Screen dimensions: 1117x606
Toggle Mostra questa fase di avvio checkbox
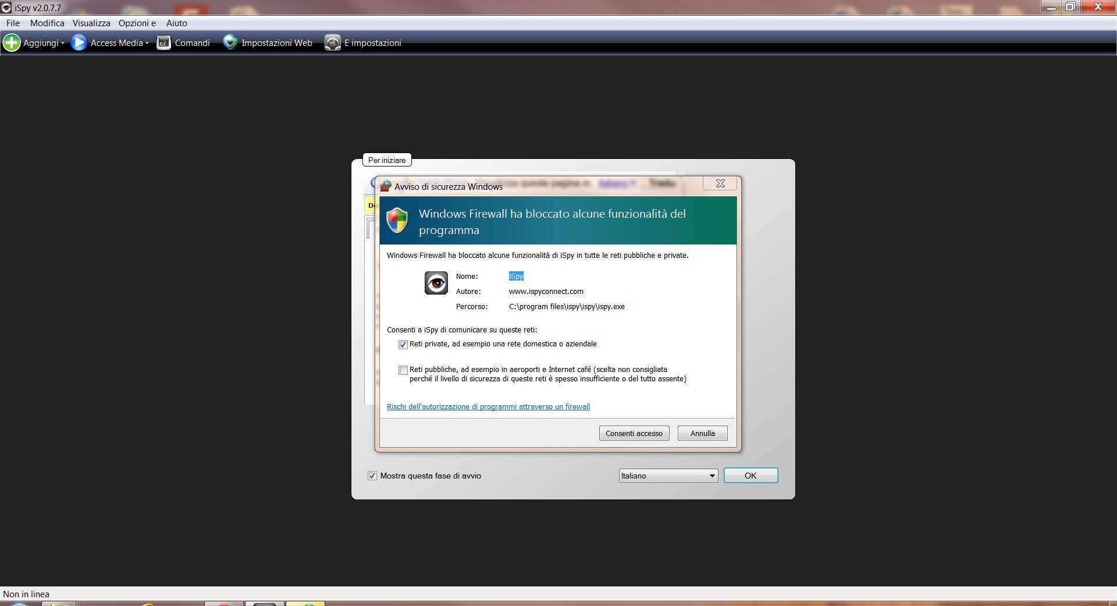coord(372,476)
